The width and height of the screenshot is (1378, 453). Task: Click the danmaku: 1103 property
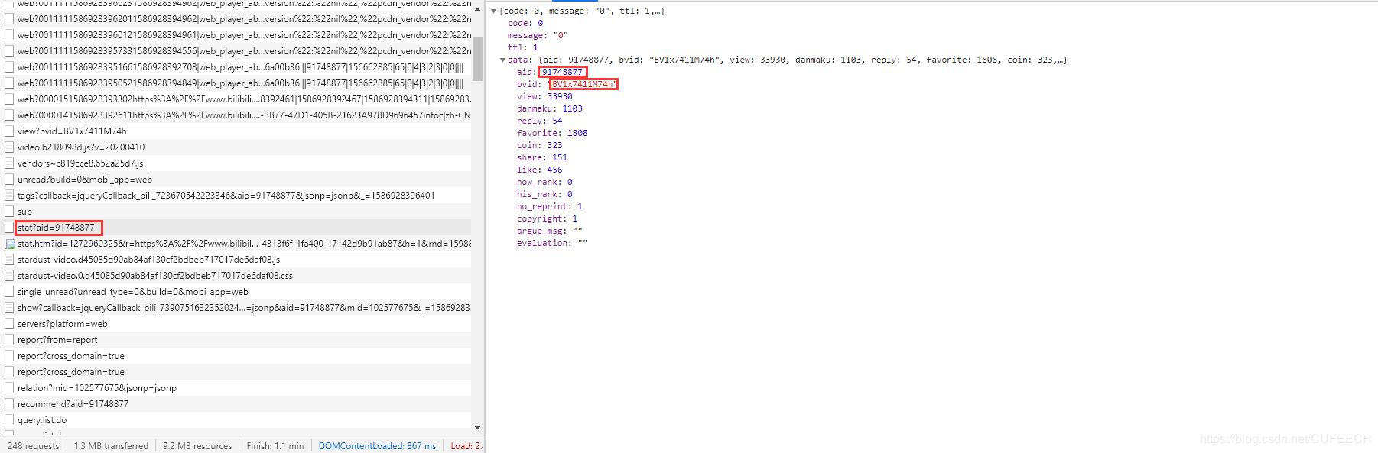click(x=550, y=108)
